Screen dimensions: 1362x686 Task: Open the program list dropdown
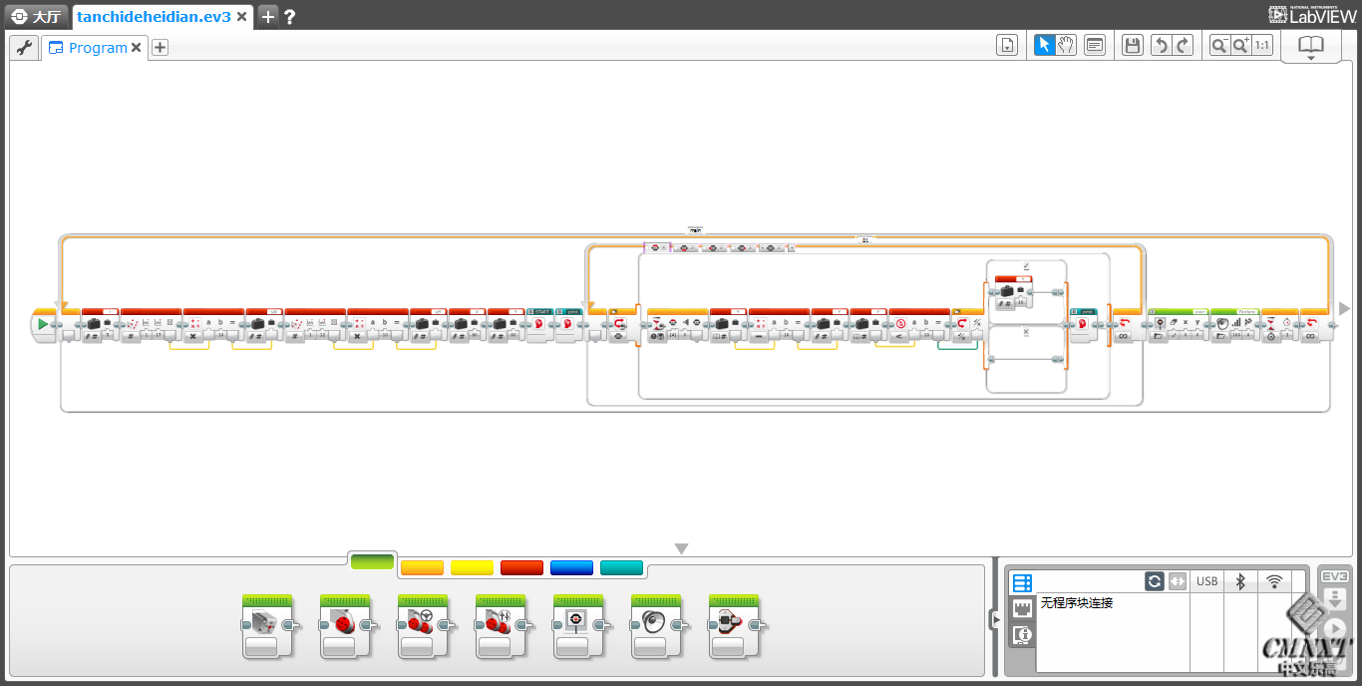pyautogui.click(x=1007, y=46)
